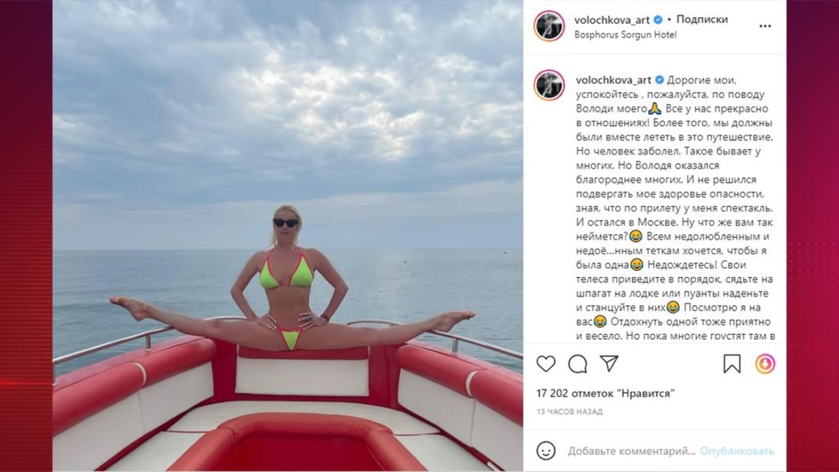Toggle the Подписки following button
This screenshot has height=472, width=839.
pos(702,20)
